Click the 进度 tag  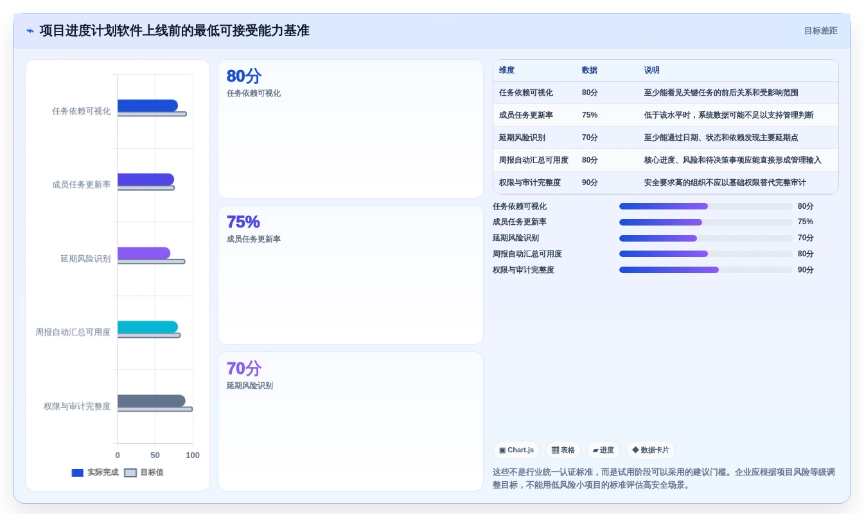click(603, 450)
